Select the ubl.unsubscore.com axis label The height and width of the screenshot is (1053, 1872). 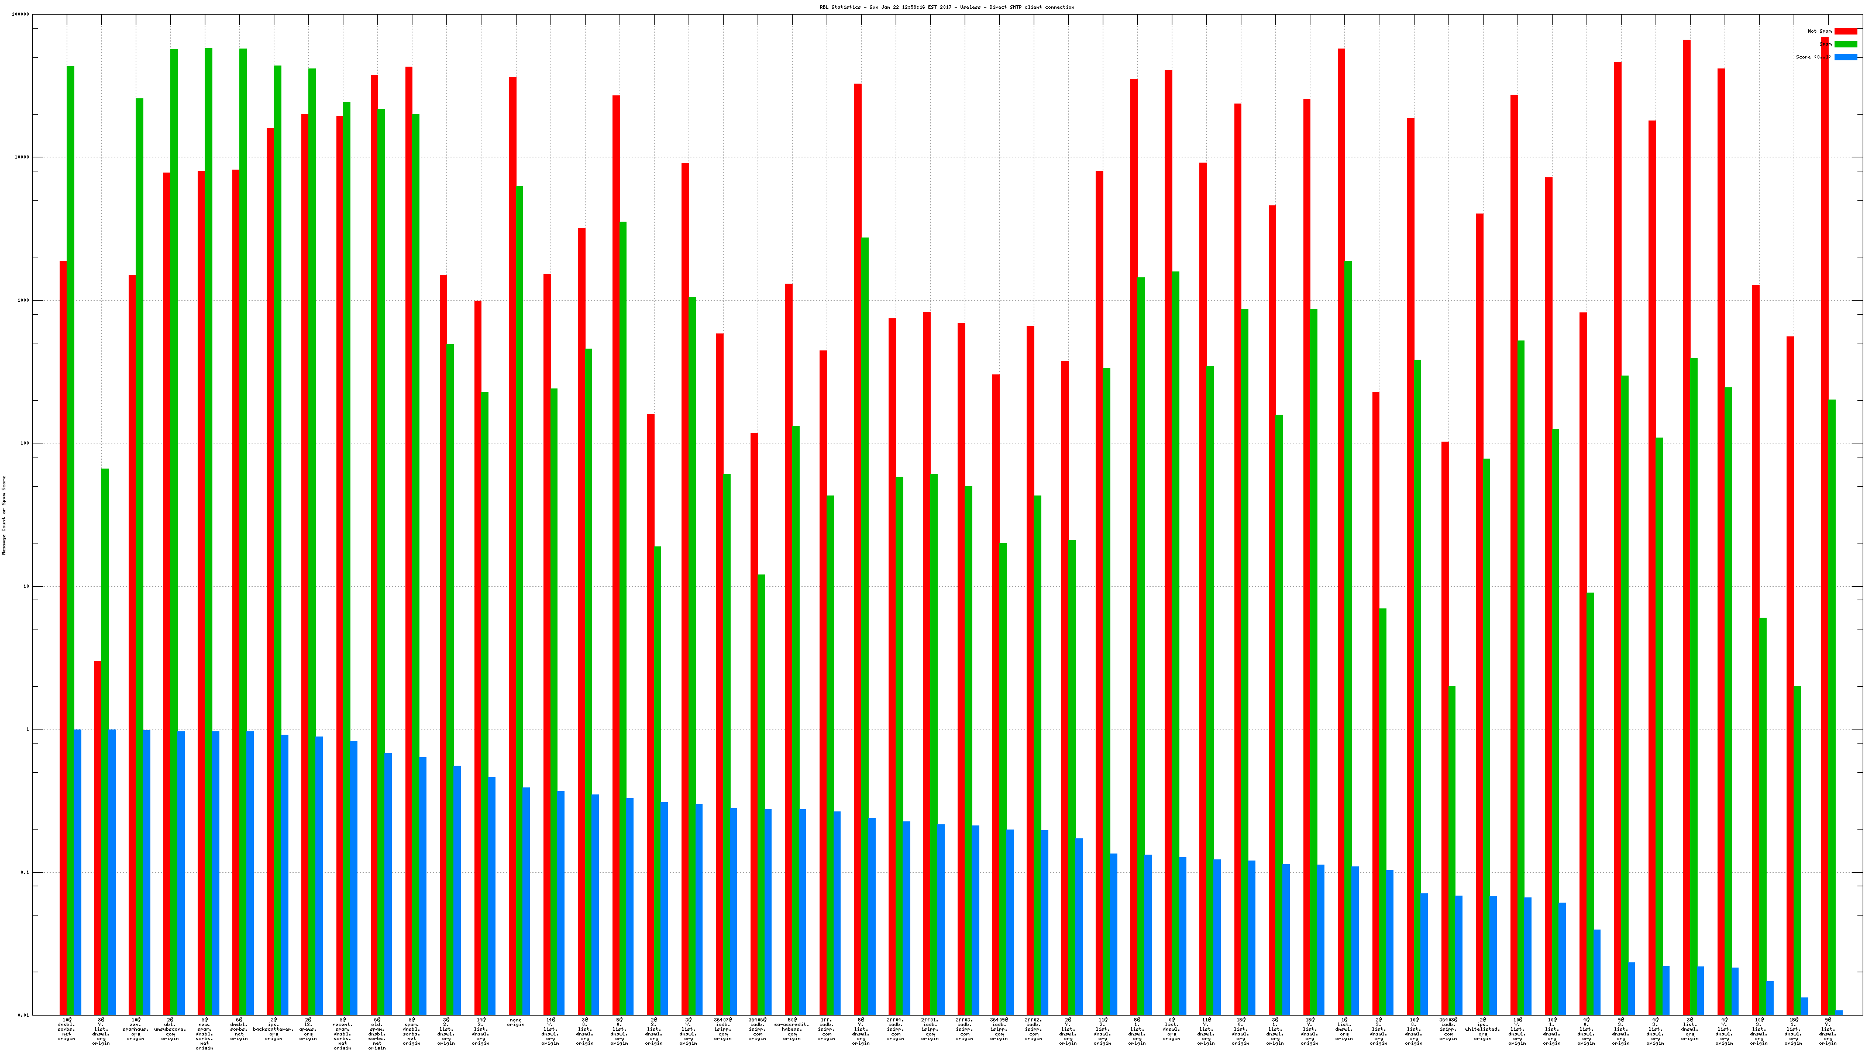[170, 1029]
